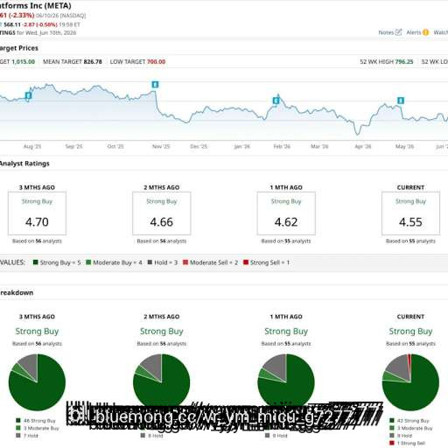
Task: Click the dark green Strong Buy = 5 swatch
Action: (x=36, y=262)
